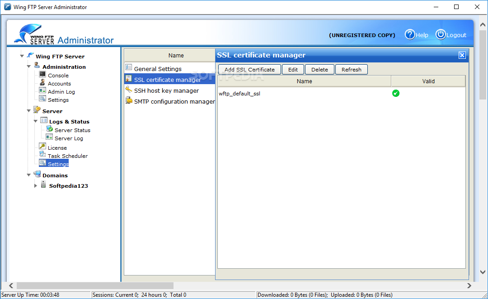Click the Administration person icon
This screenshot has width=488, height=299.
(x=37, y=65)
